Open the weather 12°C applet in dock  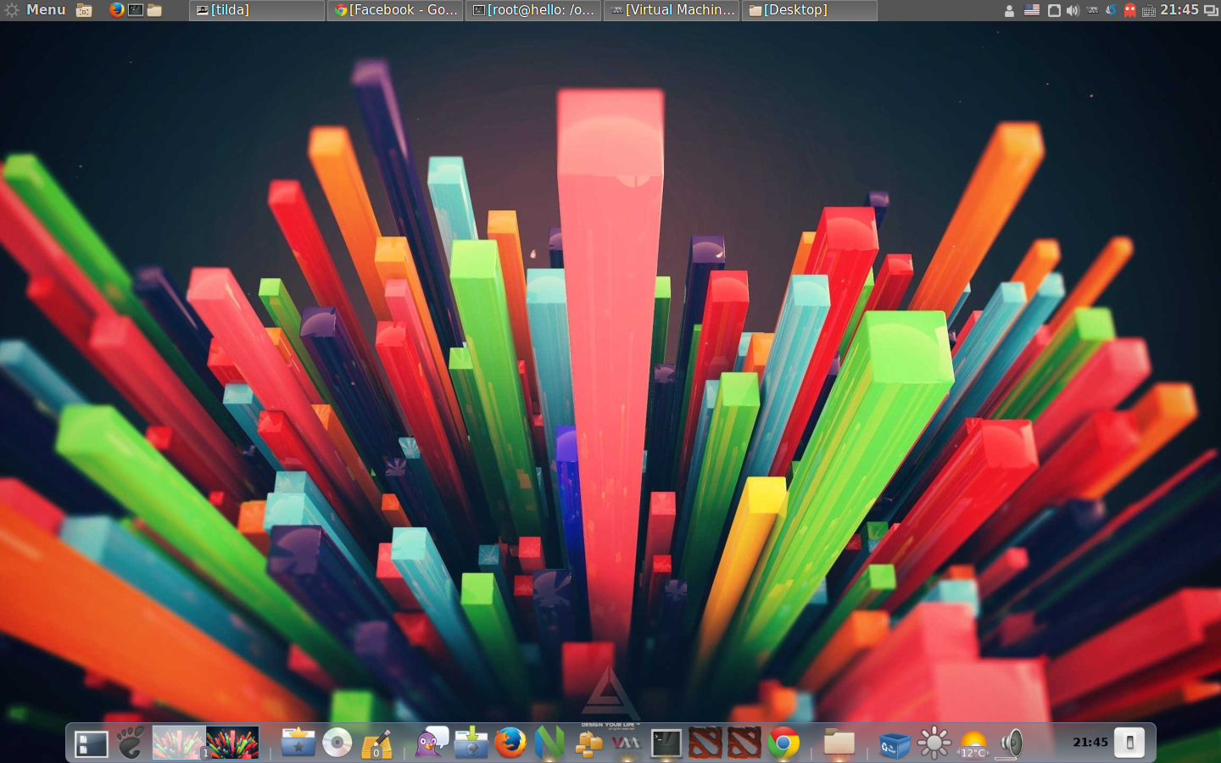(x=973, y=744)
